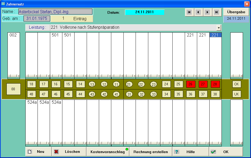Click the Neu button with page icon

38,152
